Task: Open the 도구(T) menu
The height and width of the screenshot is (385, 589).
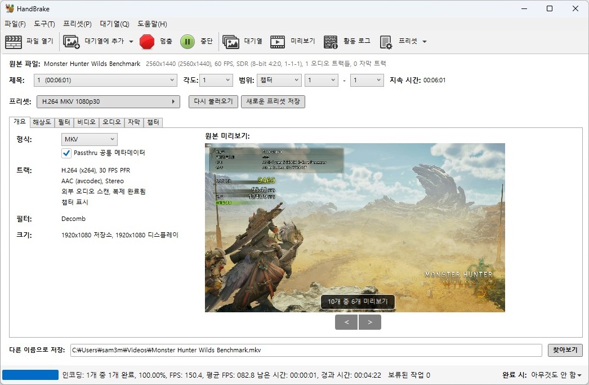Action: pos(44,24)
